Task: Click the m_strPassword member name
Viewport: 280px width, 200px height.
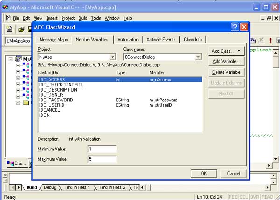Action: (x=163, y=100)
